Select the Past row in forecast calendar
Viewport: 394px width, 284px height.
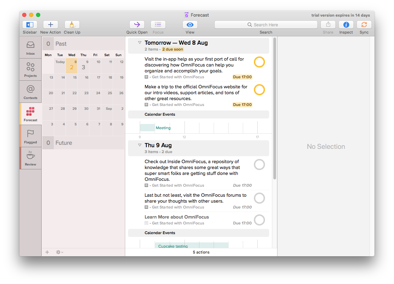[83, 44]
